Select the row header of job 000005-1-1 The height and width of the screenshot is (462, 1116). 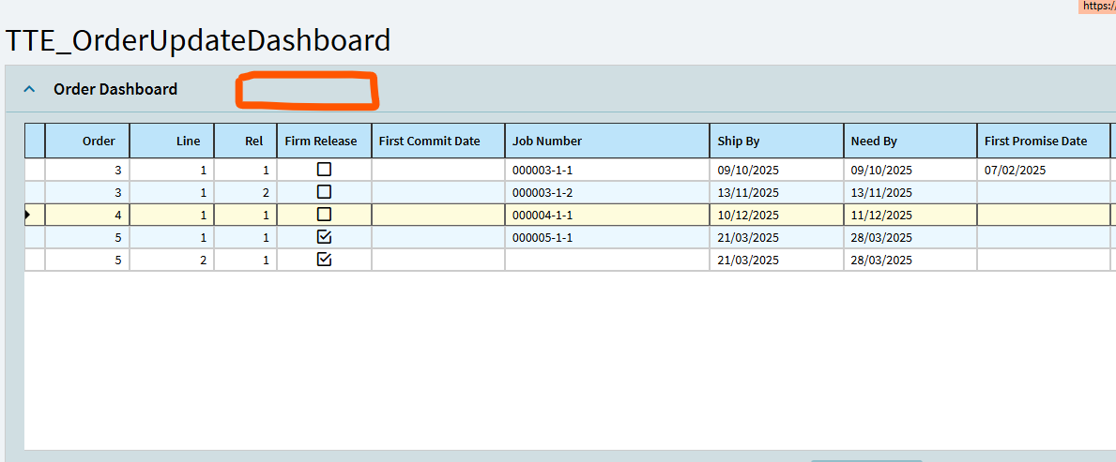(x=35, y=237)
